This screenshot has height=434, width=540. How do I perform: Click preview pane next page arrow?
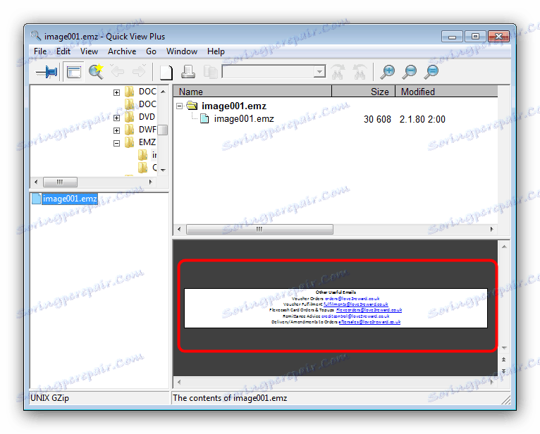click(x=504, y=371)
